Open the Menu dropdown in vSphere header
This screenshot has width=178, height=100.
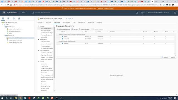coord(24,13)
